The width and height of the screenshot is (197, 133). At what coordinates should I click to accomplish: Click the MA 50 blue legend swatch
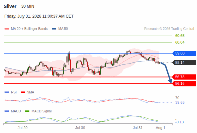click(x=54, y=29)
